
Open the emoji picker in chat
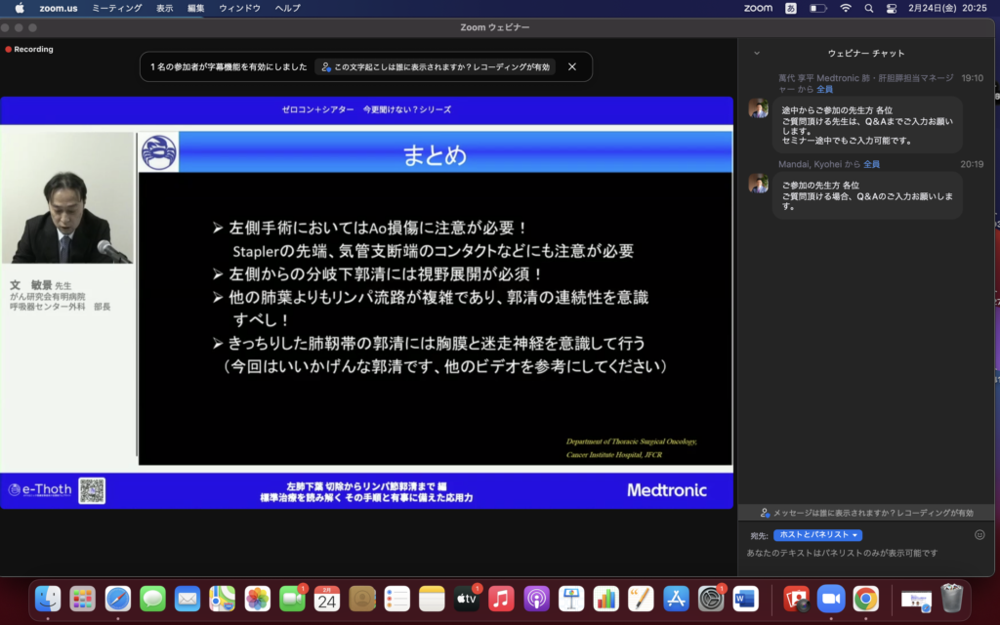[979, 535]
